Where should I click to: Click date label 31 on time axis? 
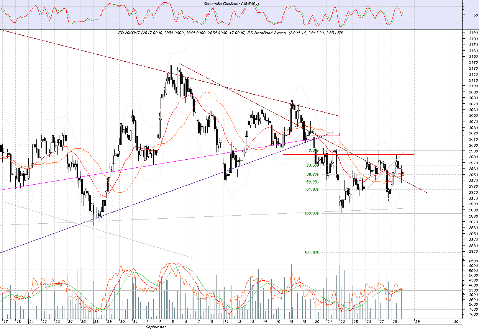135,322
